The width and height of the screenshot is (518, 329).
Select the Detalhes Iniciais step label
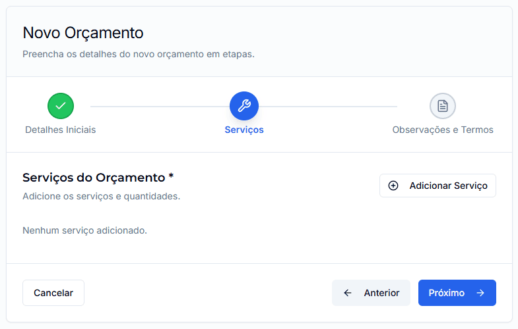[x=61, y=130]
